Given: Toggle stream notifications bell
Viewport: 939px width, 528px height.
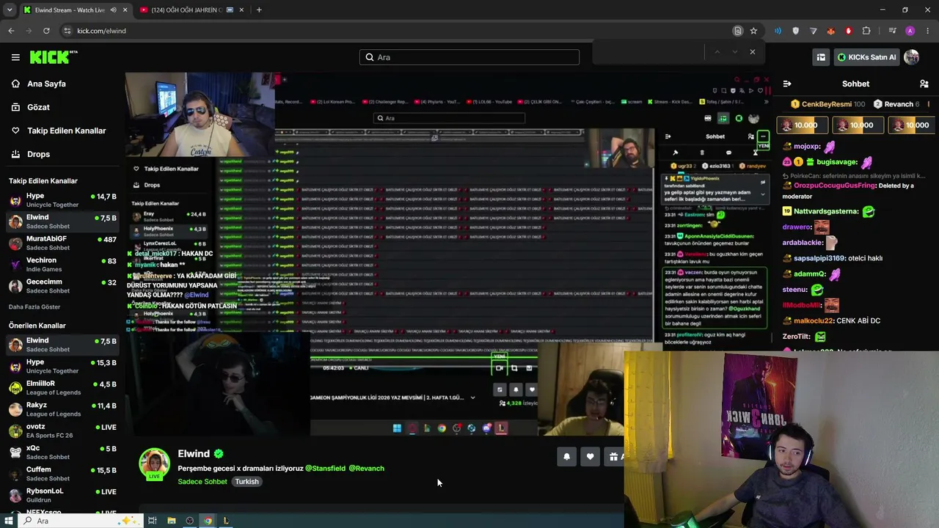Looking at the screenshot, I should [566, 457].
